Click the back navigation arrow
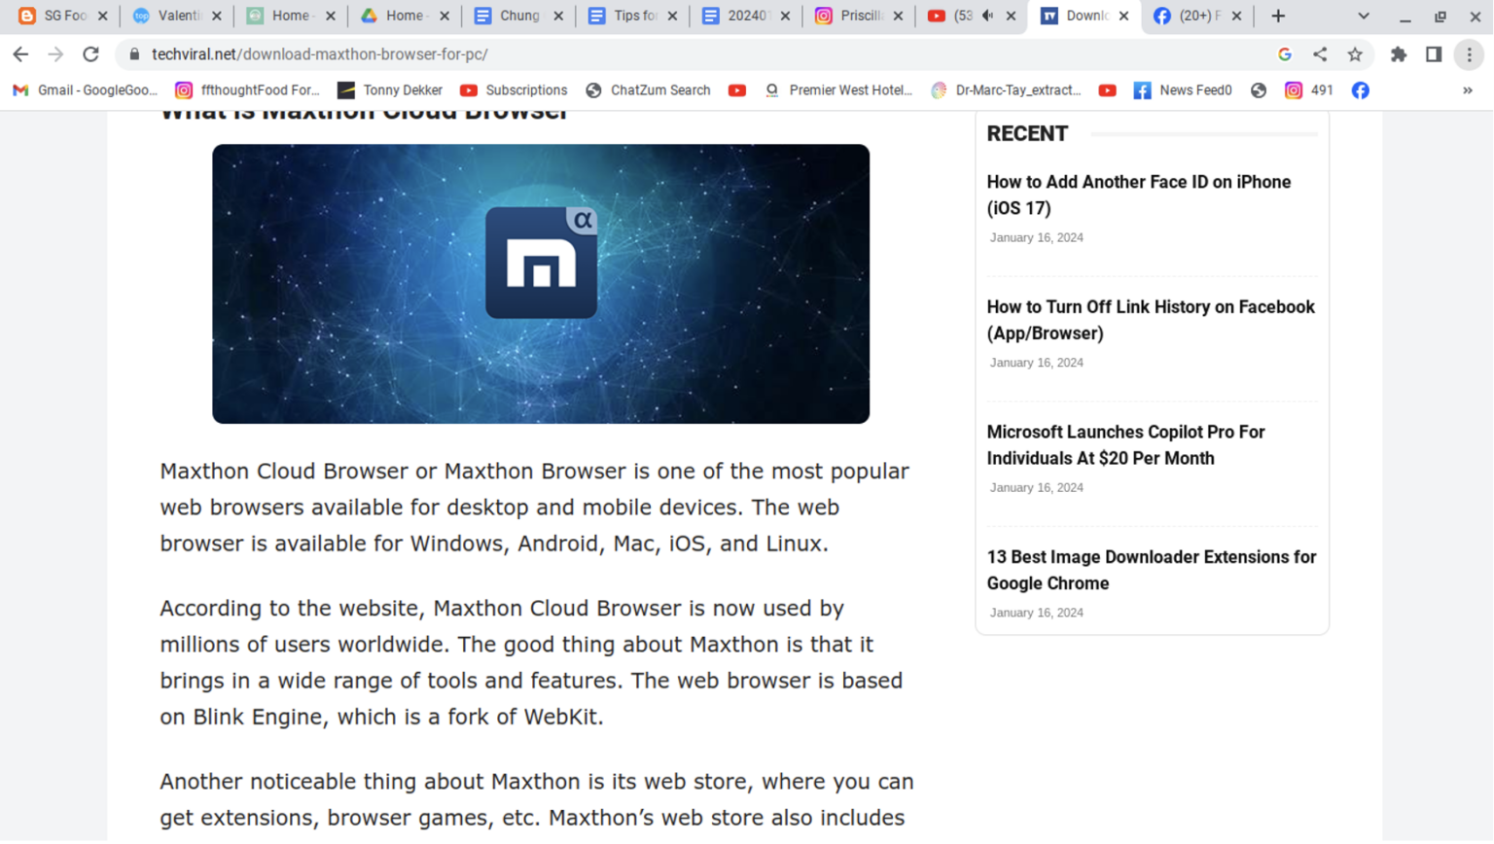Image resolution: width=1494 pixels, height=844 pixels. (20, 54)
